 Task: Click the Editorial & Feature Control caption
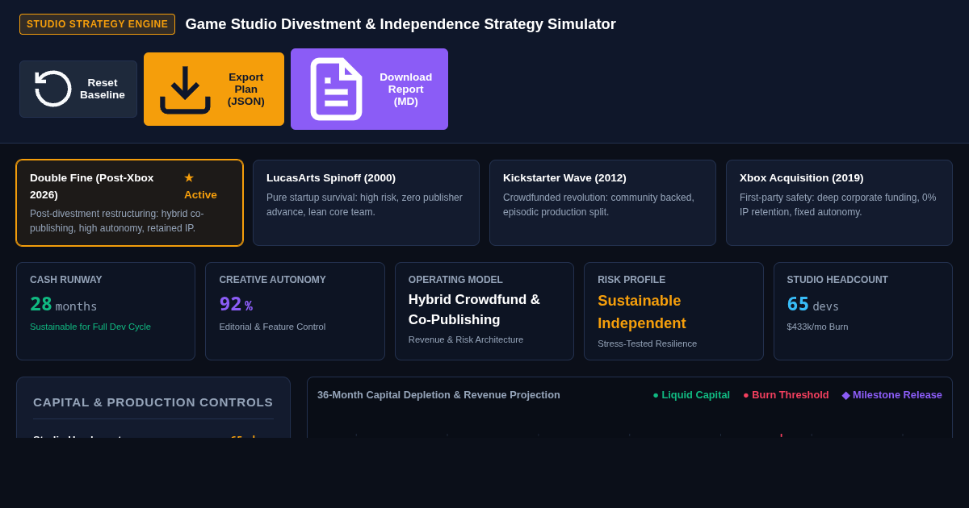click(272, 327)
